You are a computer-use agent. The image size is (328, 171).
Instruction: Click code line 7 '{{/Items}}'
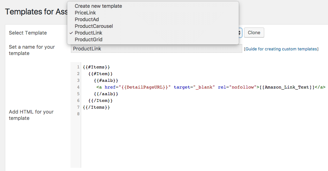96,107
